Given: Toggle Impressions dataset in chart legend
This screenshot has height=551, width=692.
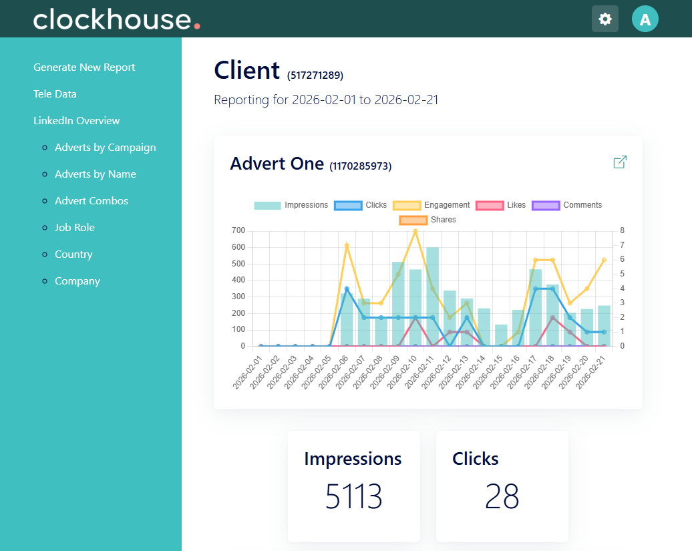Looking at the screenshot, I should [291, 205].
